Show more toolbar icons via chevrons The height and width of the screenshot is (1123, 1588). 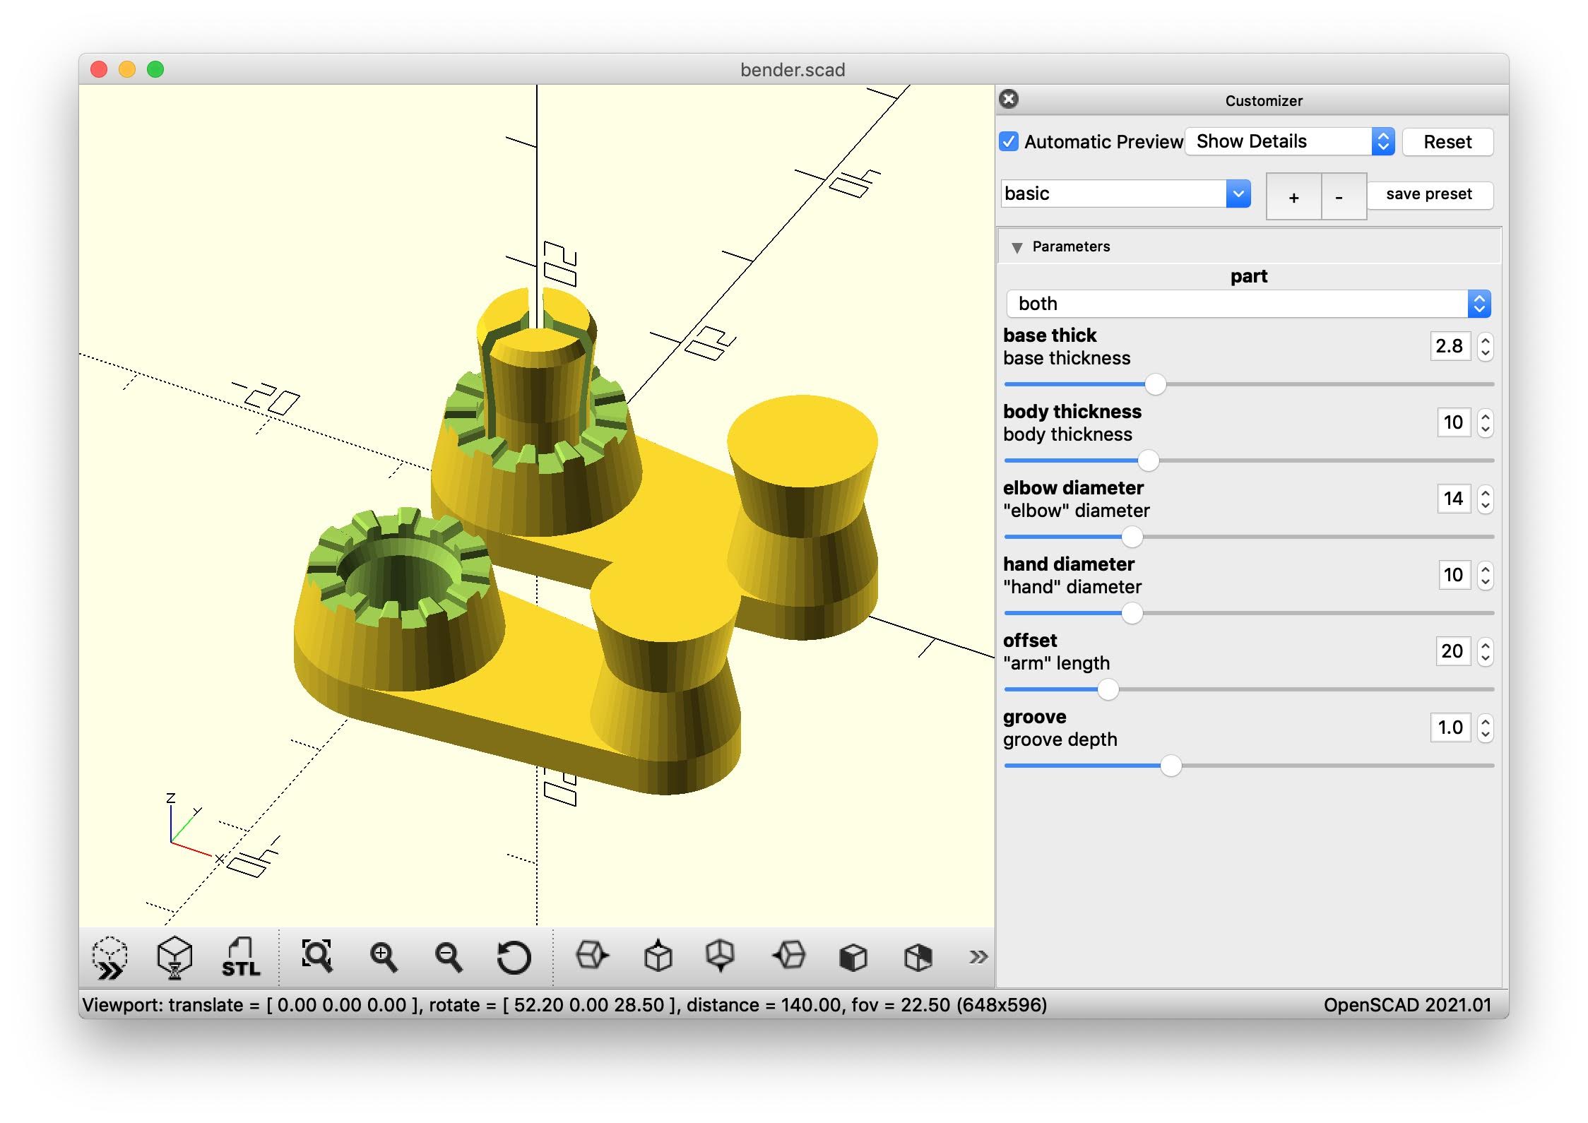[978, 957]
